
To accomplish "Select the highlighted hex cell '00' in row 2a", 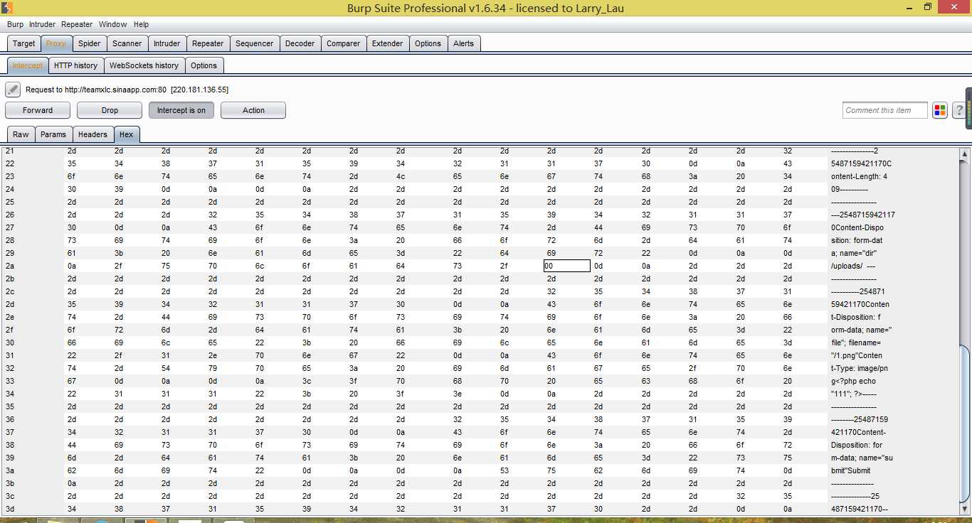I will click(566, 266).
